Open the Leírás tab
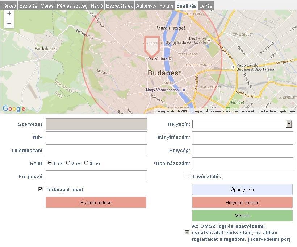 coord(206,6)
